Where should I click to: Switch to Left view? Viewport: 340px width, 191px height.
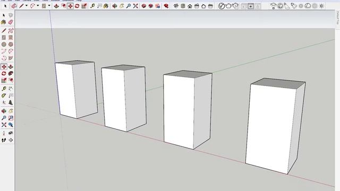[210, 6]
